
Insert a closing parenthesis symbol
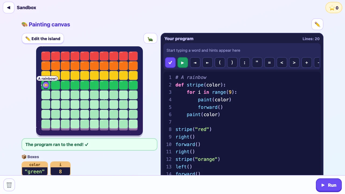click(232, 63)
